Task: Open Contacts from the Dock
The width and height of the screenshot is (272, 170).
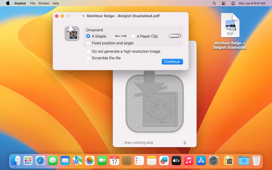Action: [x=127, y=161]
